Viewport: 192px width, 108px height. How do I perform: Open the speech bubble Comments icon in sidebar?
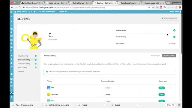[11, 43]
